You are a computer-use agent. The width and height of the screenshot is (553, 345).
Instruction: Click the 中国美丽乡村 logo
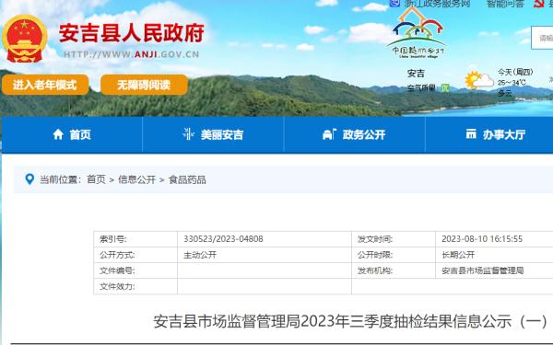coord(418,33)
